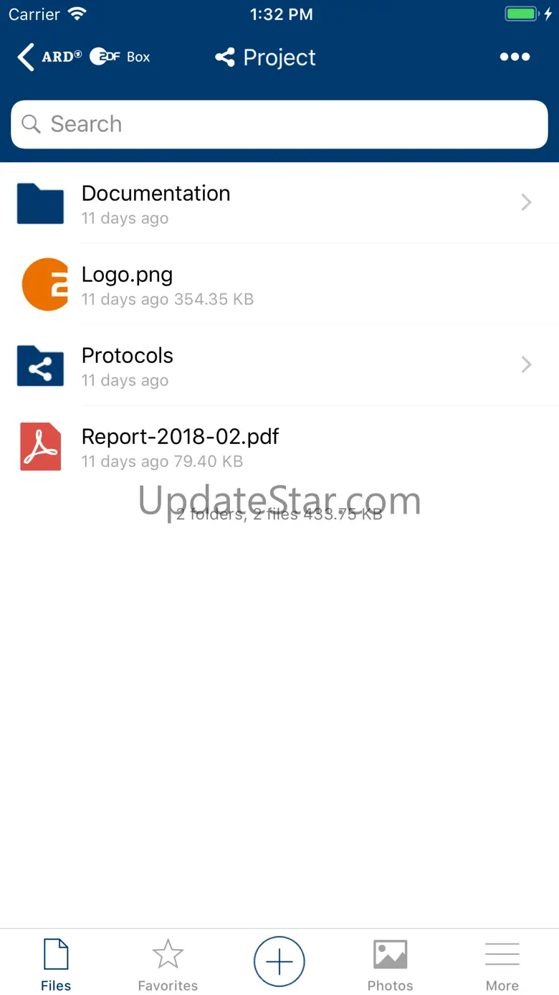Focus the Search field
559x995 pixels.
[279, 124]
